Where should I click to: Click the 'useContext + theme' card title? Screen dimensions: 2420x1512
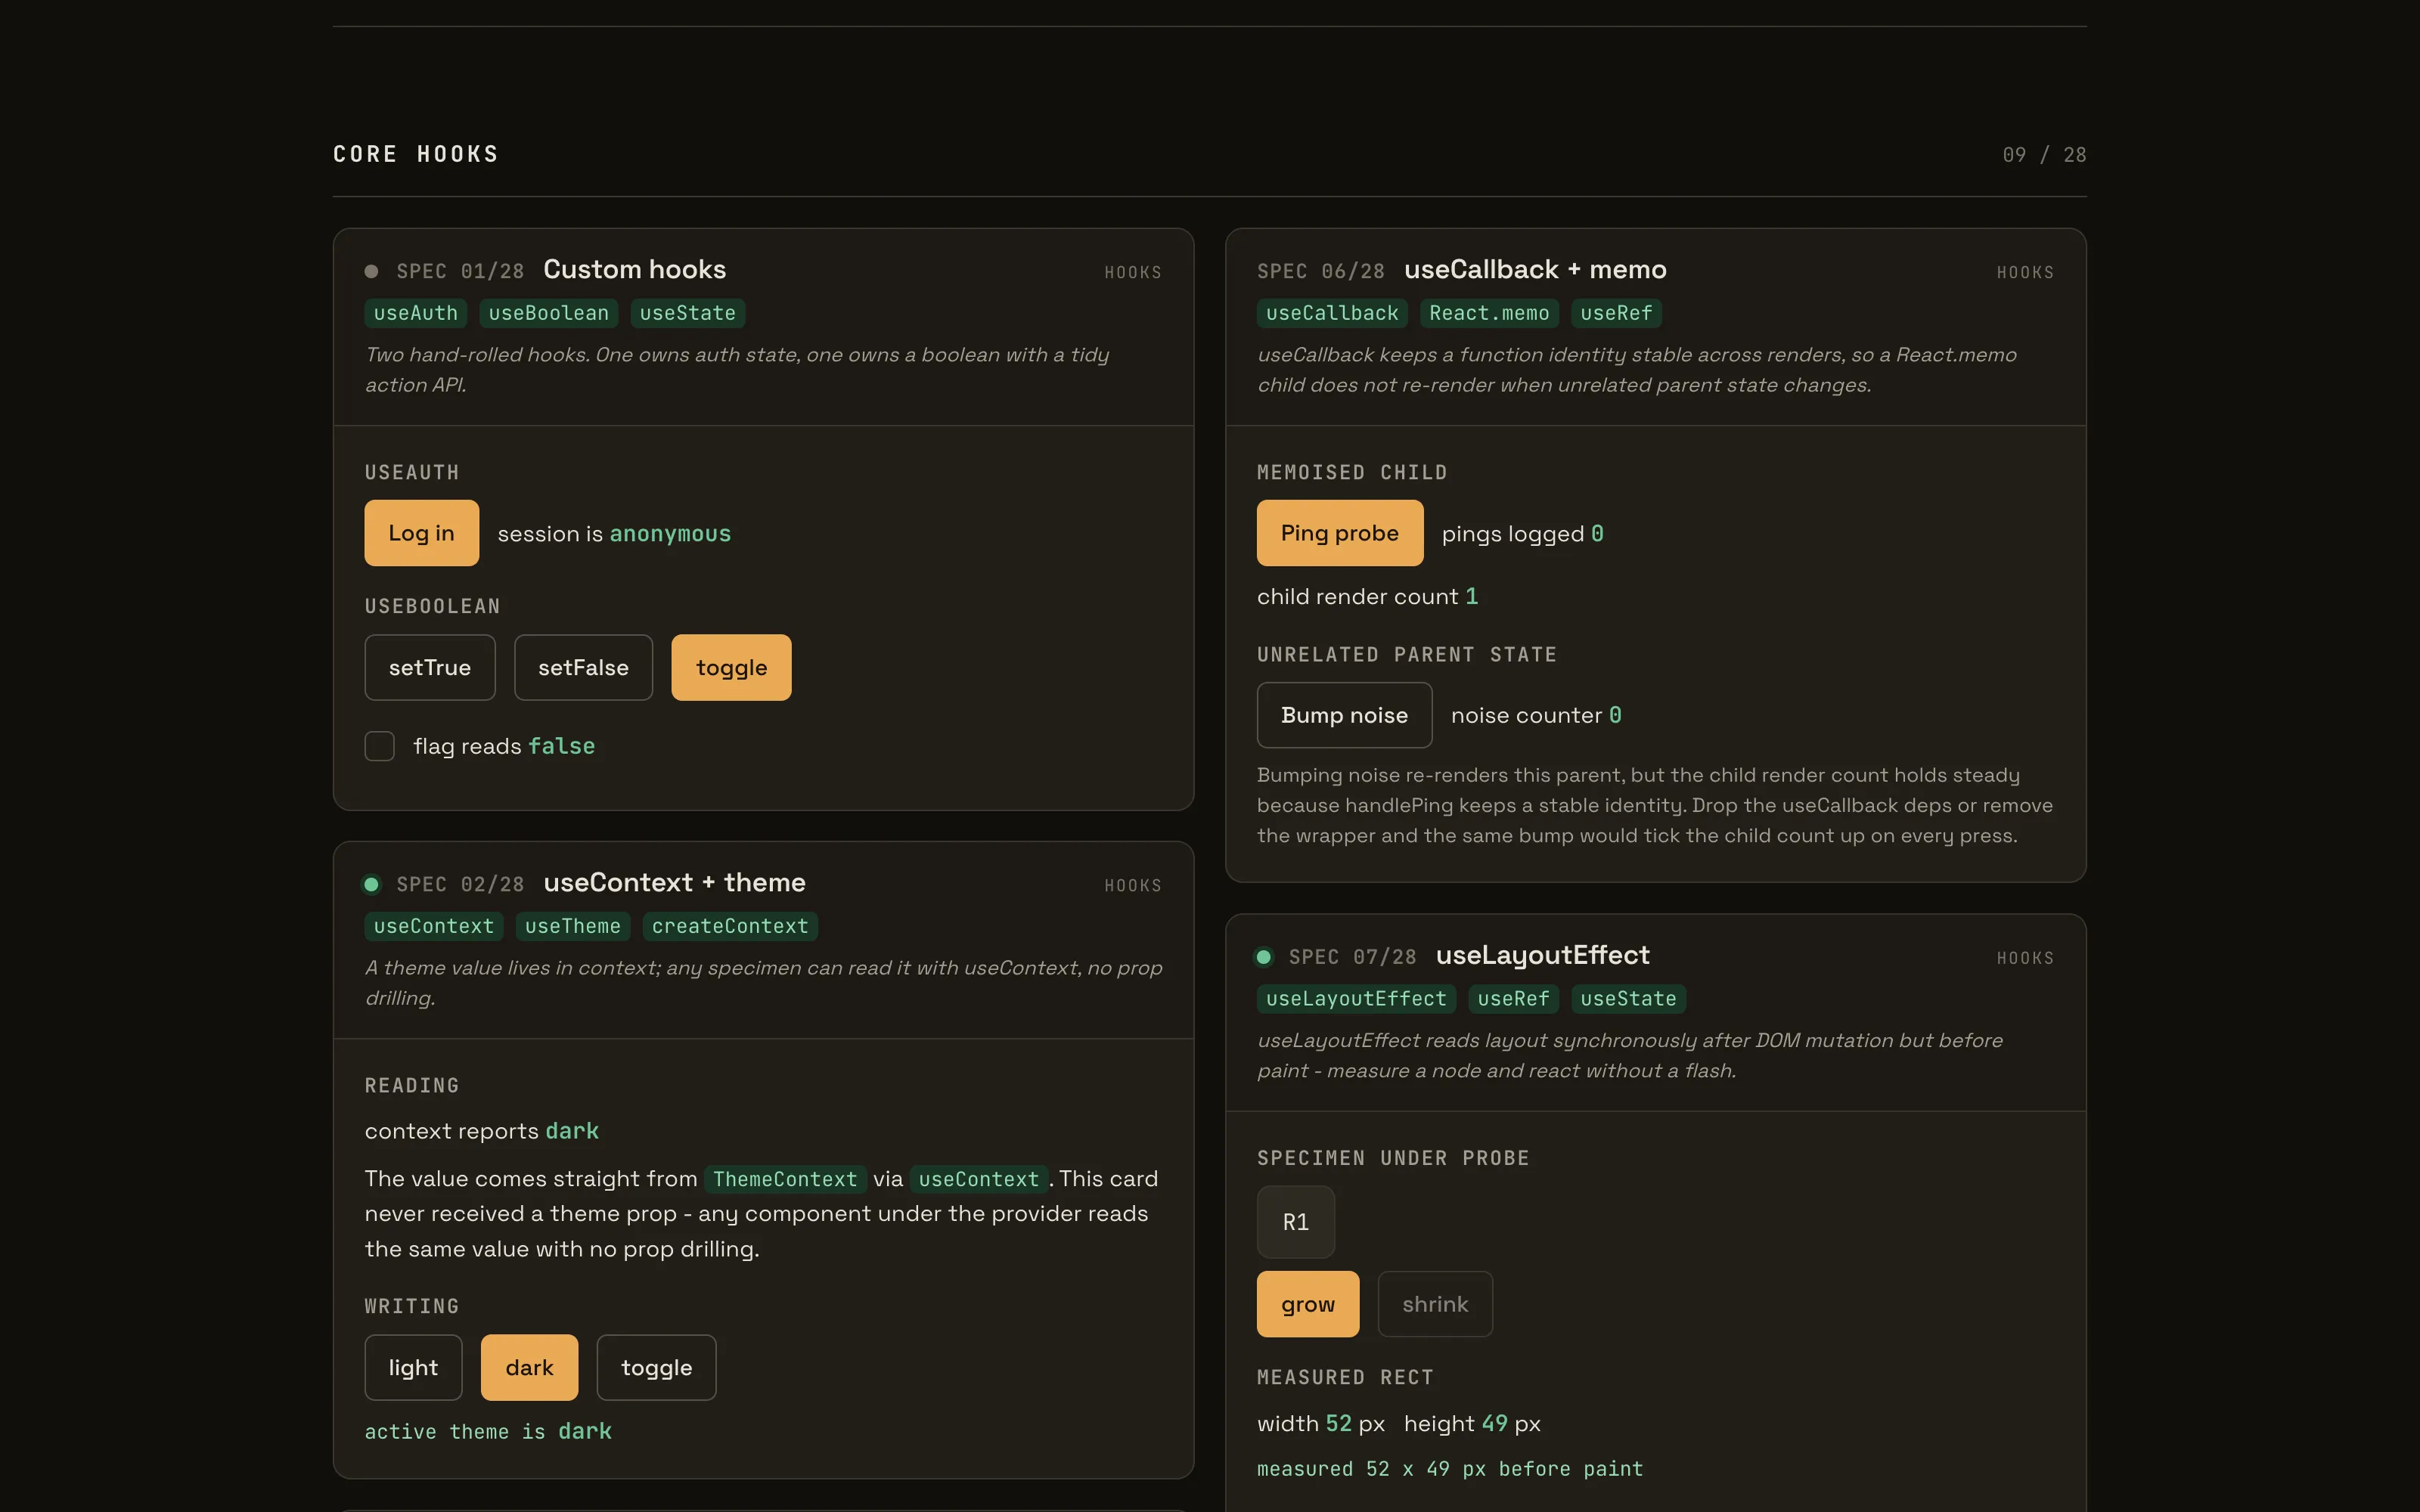[x=674, y=883]
